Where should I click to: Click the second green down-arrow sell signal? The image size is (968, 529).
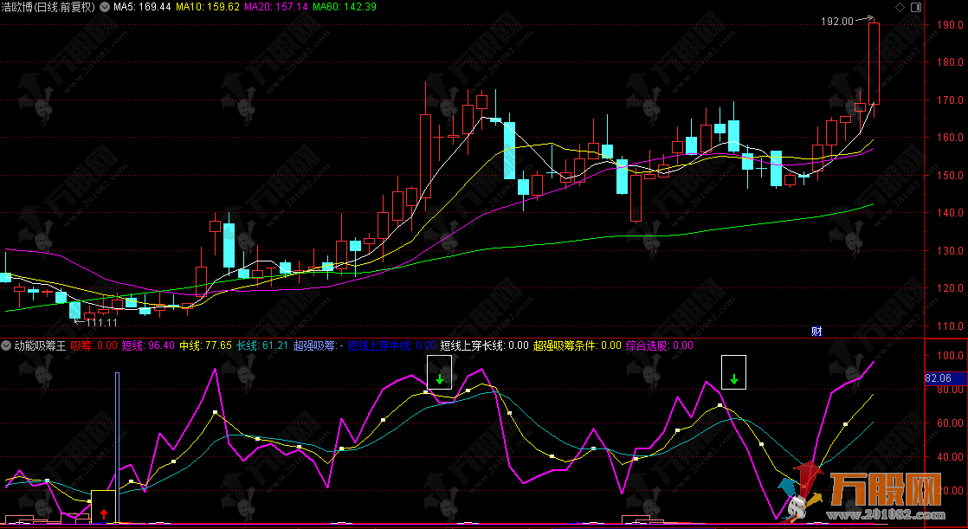pyautogui.click(x=734, y=378)
